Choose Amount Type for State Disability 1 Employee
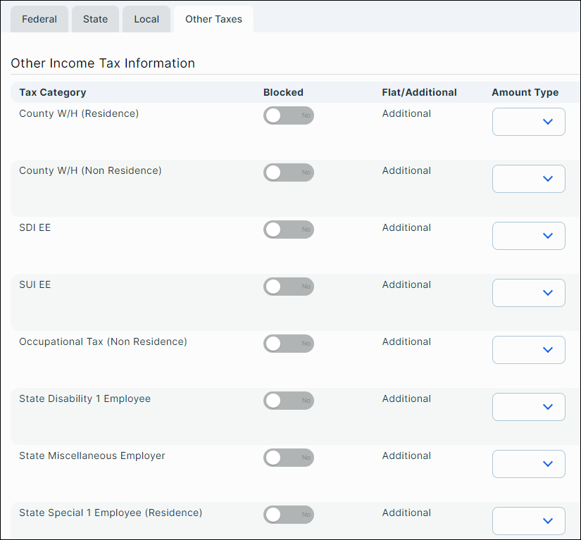This screenshot has width=581, height=540. 529,407
